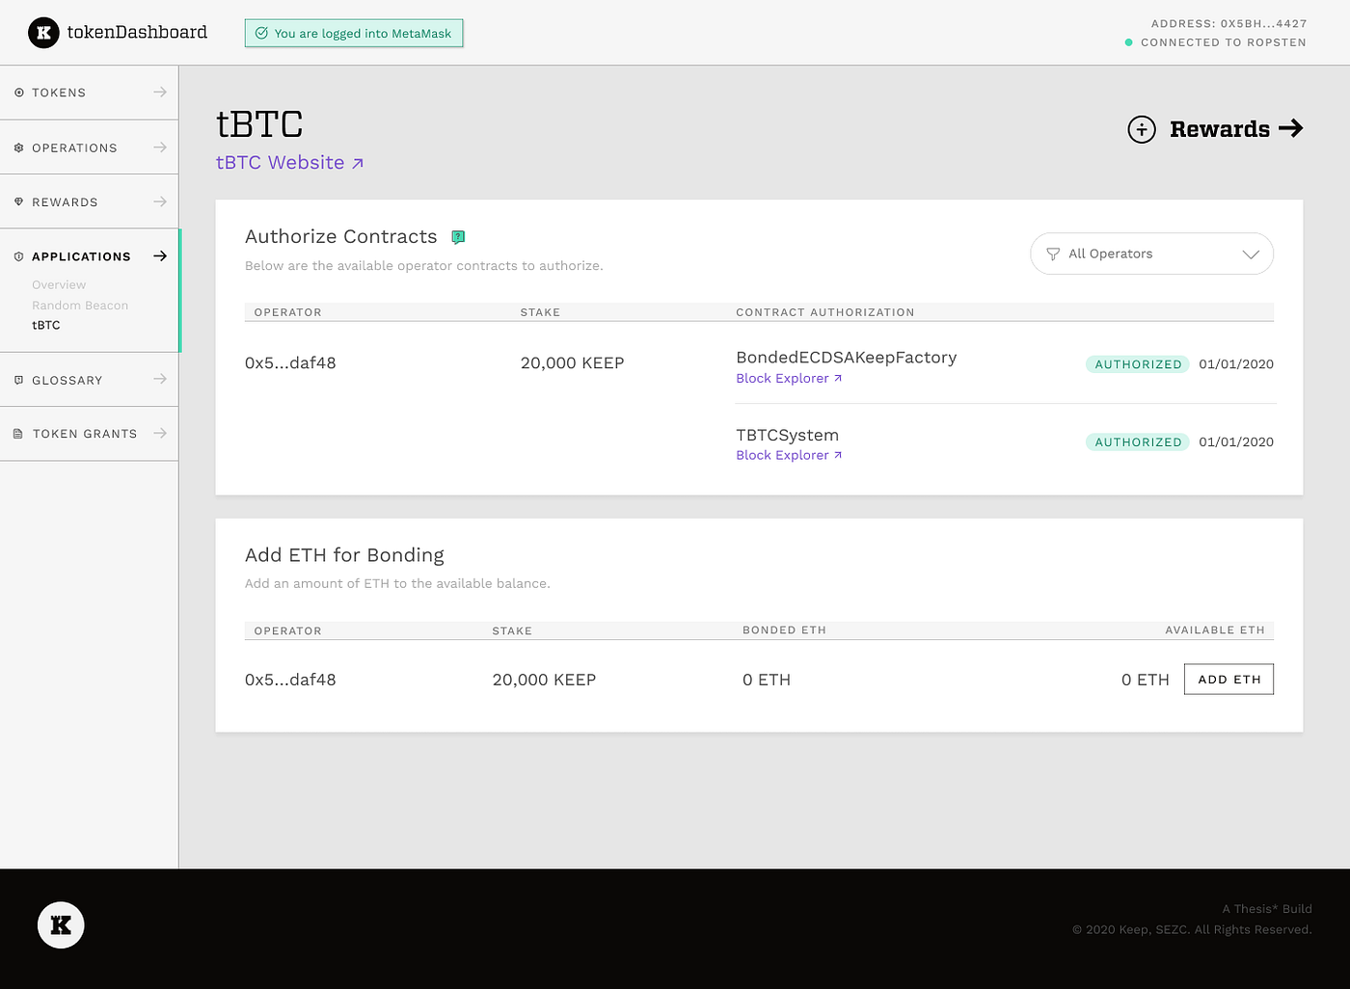Click the BondedECDSAKeepFactory contract name
The height and width of the screenshot is (989, 1350).
tap(846, 358)
